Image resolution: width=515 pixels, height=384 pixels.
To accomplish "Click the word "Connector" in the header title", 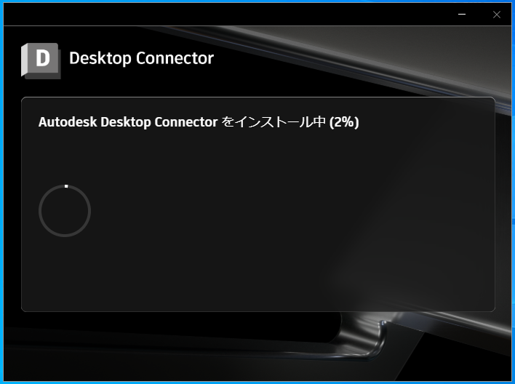I will [x=175, y=58].
